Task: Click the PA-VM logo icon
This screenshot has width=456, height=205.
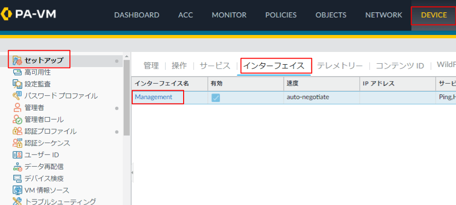Action: [x=6, y=15]
